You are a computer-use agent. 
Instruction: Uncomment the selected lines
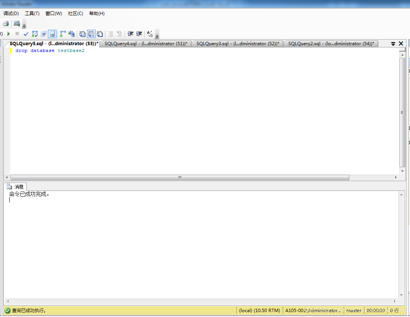[119, 34]
